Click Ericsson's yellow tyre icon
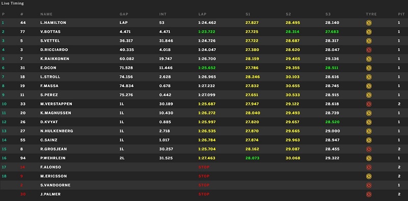This screenshot has height=201, width=408. pos(369,177)
